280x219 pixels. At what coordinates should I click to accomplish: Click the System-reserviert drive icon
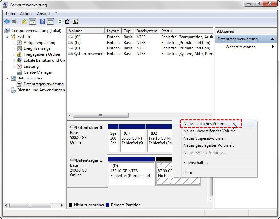[70, 54]
